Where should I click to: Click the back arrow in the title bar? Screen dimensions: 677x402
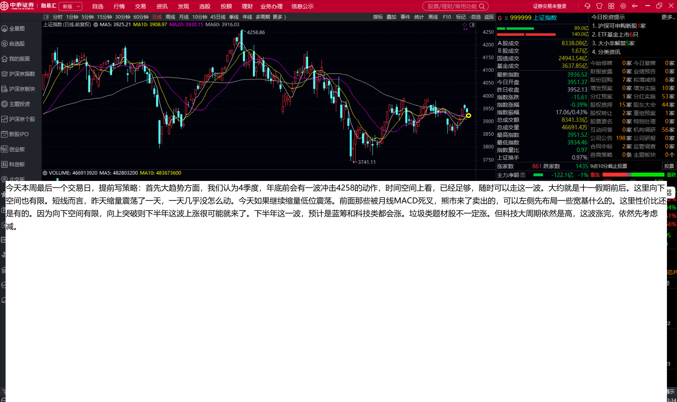(x=635, y=6)
